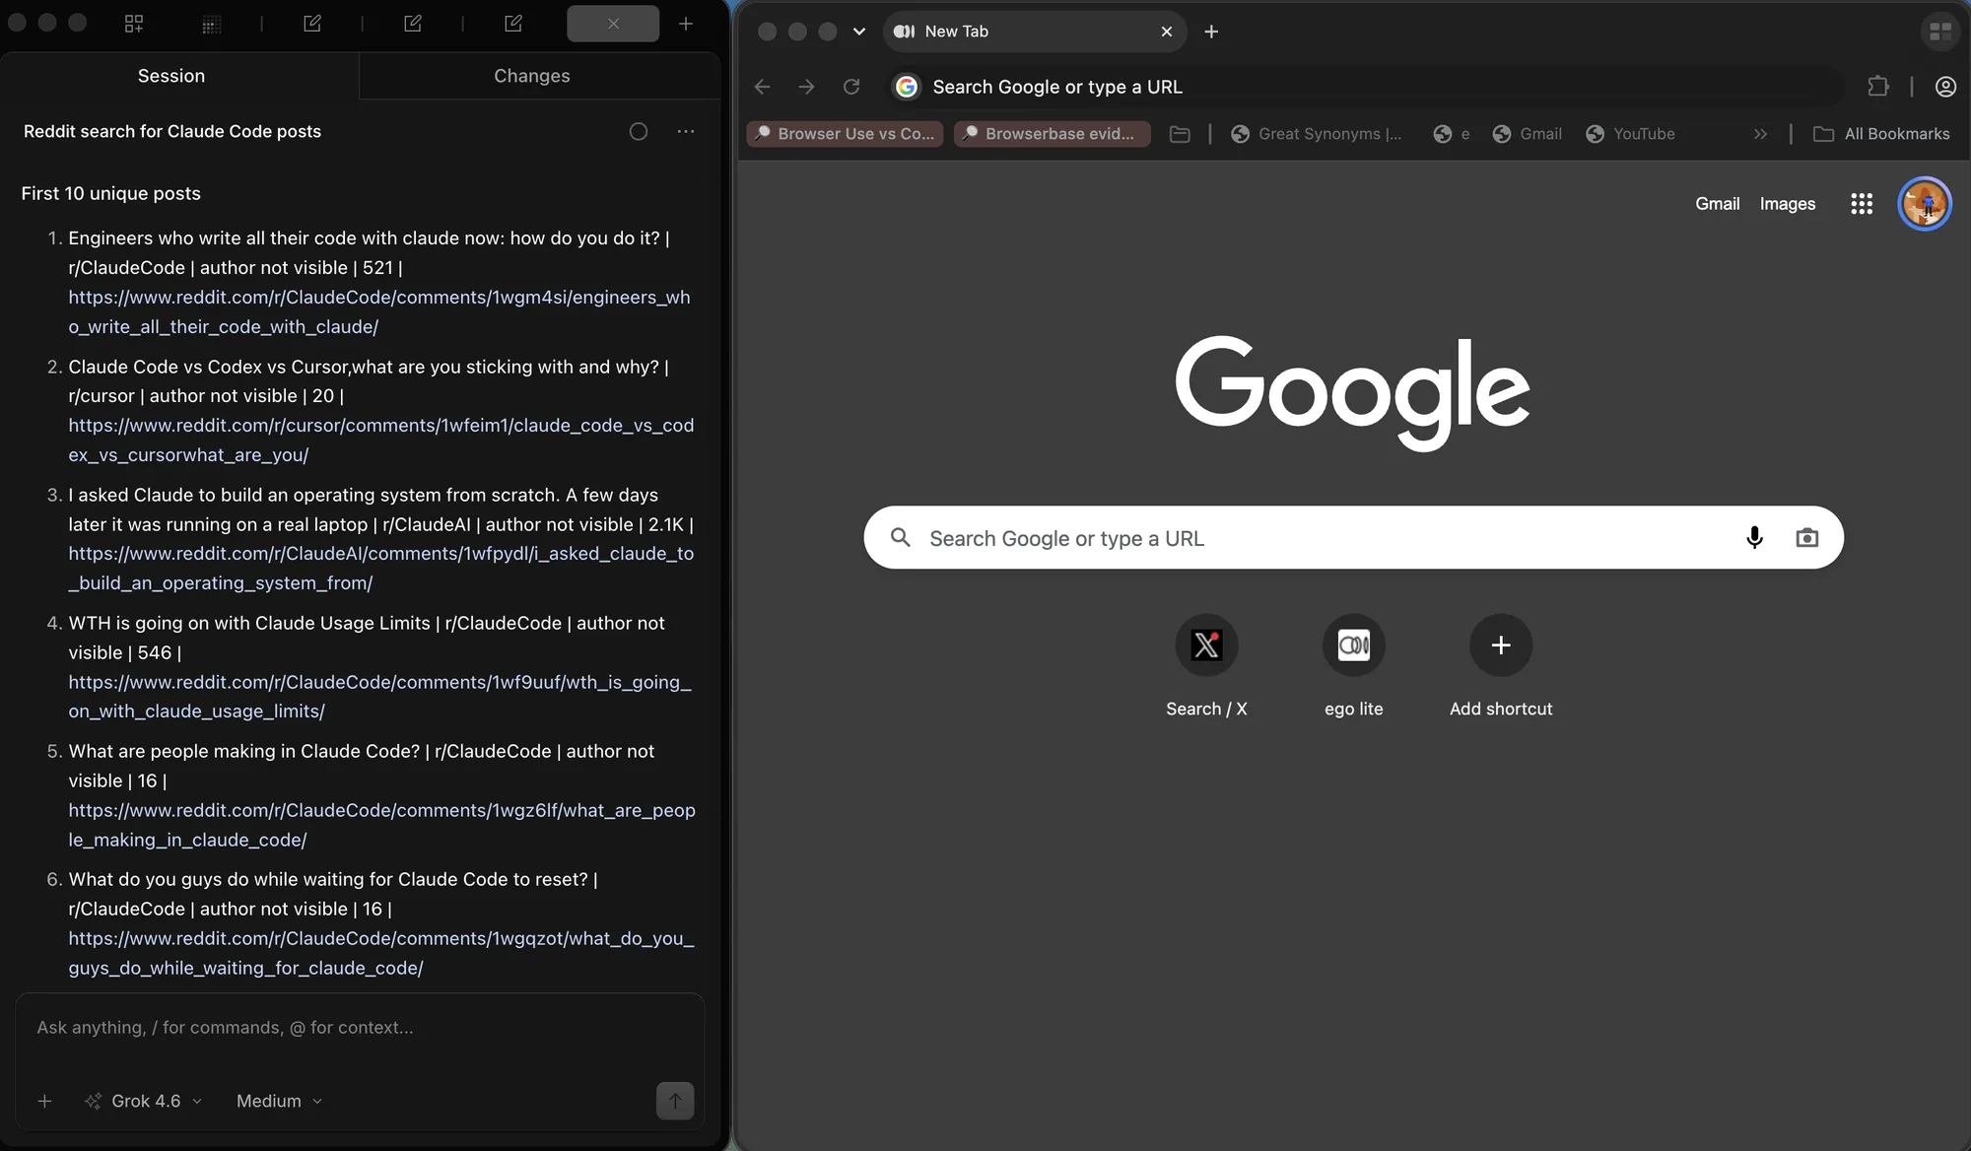This screenshot has width=1971, height=1151.
Task: Click the dotted grid icon in session app toolbar
Action: 211,24
